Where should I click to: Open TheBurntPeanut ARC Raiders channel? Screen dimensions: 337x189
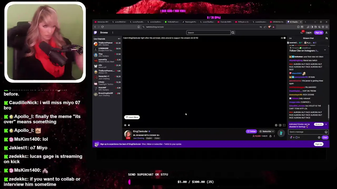coord(107,44)
